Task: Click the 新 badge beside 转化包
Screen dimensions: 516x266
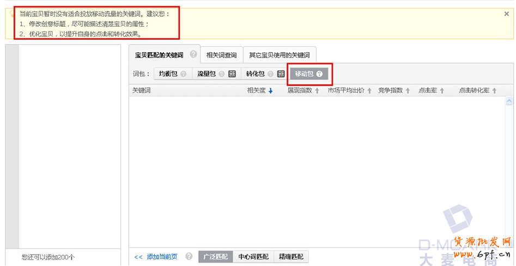Action: [281, 74]
